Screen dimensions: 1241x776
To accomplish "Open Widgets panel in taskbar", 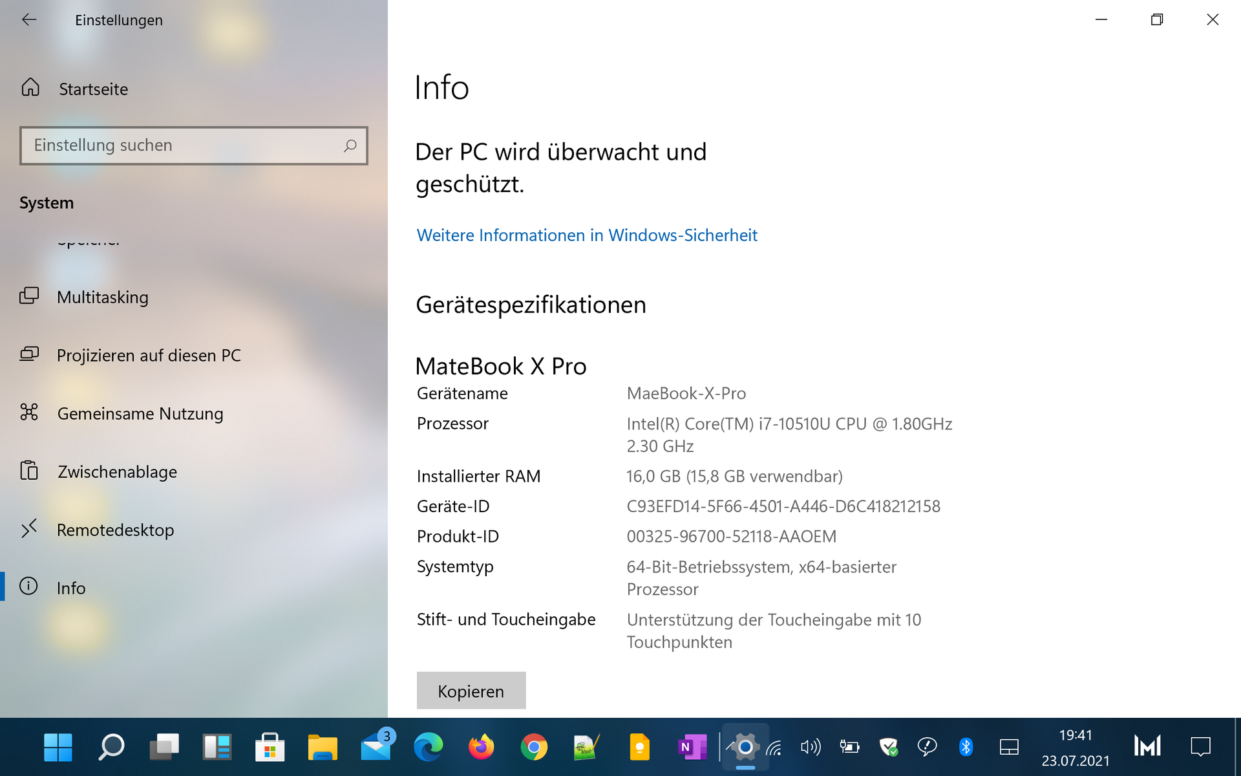I will tap(217, 748).
